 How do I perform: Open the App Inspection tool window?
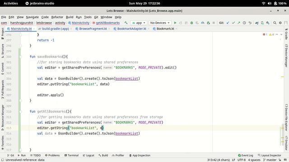point(140,155)
